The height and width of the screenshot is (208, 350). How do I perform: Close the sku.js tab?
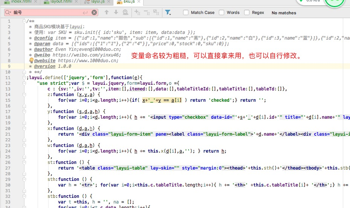[x=139, y=2]
